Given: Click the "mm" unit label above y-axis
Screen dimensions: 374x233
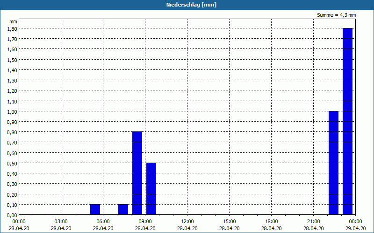Looking at the screenshot, I should [13, 21].
